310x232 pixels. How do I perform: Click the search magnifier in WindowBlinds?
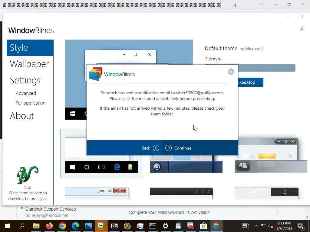click(x=302, y=29)
